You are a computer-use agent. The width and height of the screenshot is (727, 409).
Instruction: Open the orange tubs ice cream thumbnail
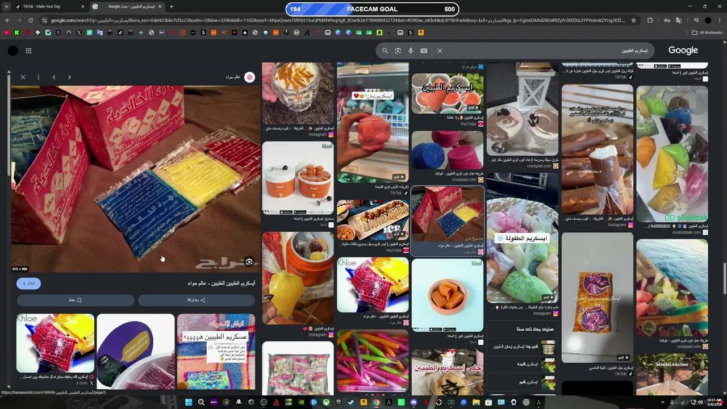(298, 178)
